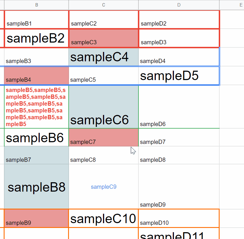
Task: Click red-filled cell sampleC3
Action: (104, 38)
